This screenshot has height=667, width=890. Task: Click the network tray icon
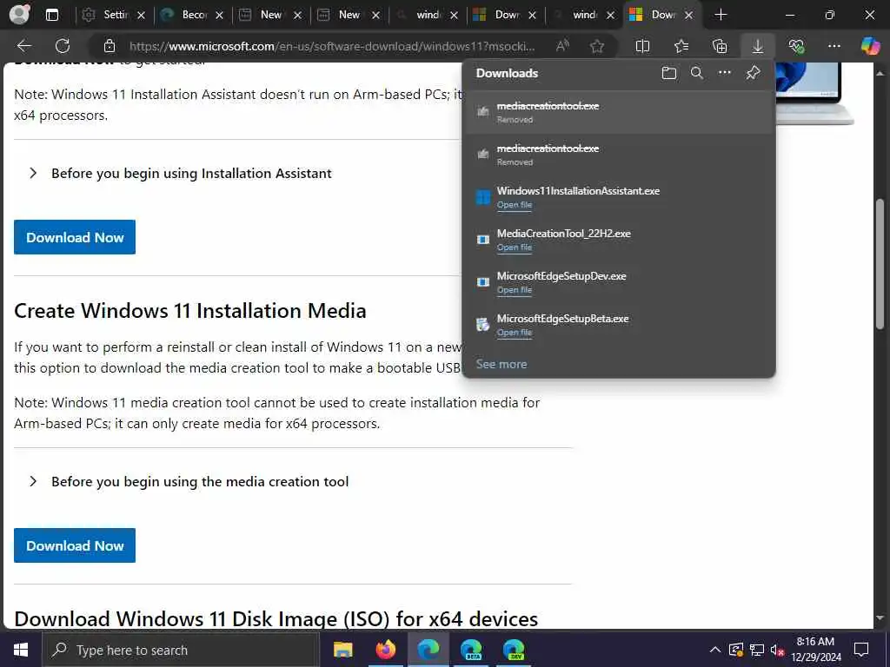(x=757, y=650)
